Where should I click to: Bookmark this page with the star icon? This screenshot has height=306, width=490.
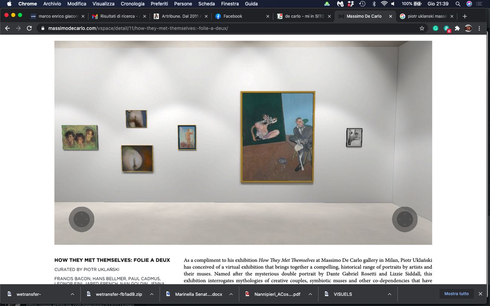(422, 28)
